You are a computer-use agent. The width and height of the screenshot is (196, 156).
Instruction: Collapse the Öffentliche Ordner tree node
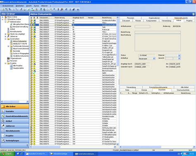point(2,19)
